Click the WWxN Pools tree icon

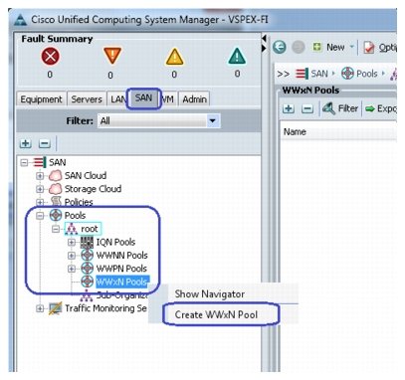click(x=87, y=282)
